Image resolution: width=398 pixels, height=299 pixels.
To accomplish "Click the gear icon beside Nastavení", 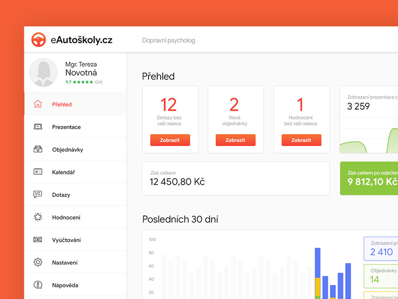I will click(38, 263).
